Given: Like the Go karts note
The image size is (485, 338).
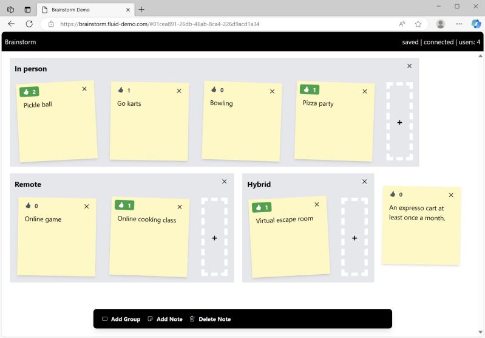Looking at the screenshot, I should pos(124,90).
